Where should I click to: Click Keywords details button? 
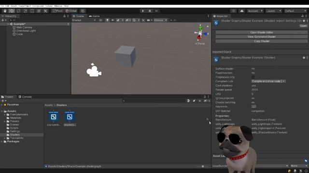pyautogui.click(x=253, y=107)
